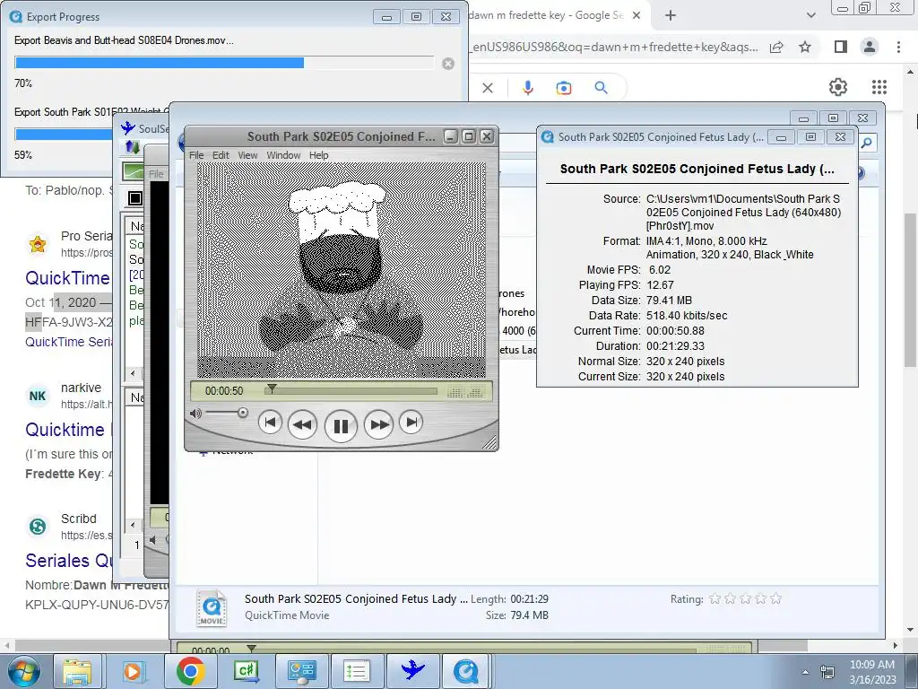Click the fast forward button in QuickTime player

click(379, 424)
